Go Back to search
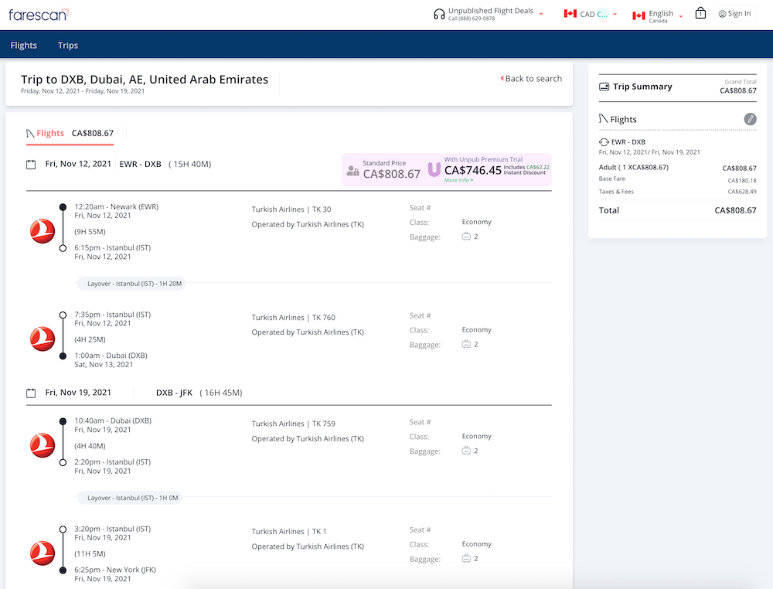Screen dimensions: 773x589 point(531,78)
